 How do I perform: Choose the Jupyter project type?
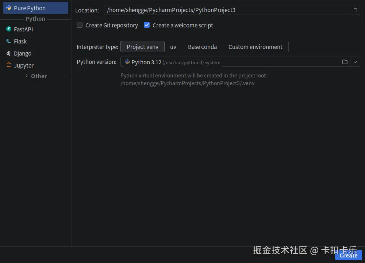point(35,65)
